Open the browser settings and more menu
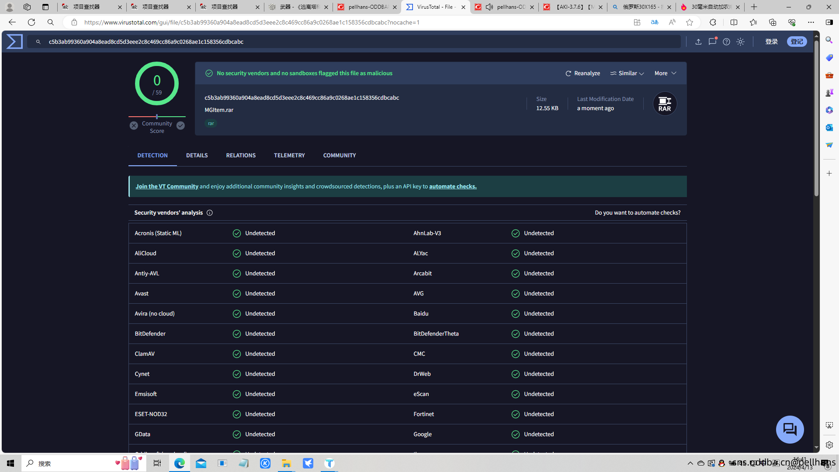 click(x=811, y=22)
